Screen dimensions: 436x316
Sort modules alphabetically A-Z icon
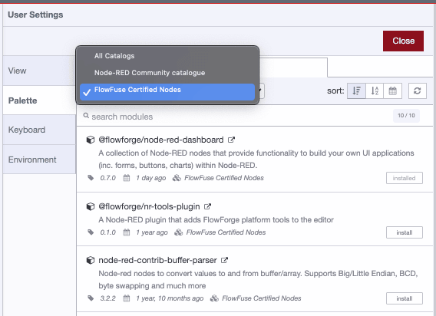point(375,91)
